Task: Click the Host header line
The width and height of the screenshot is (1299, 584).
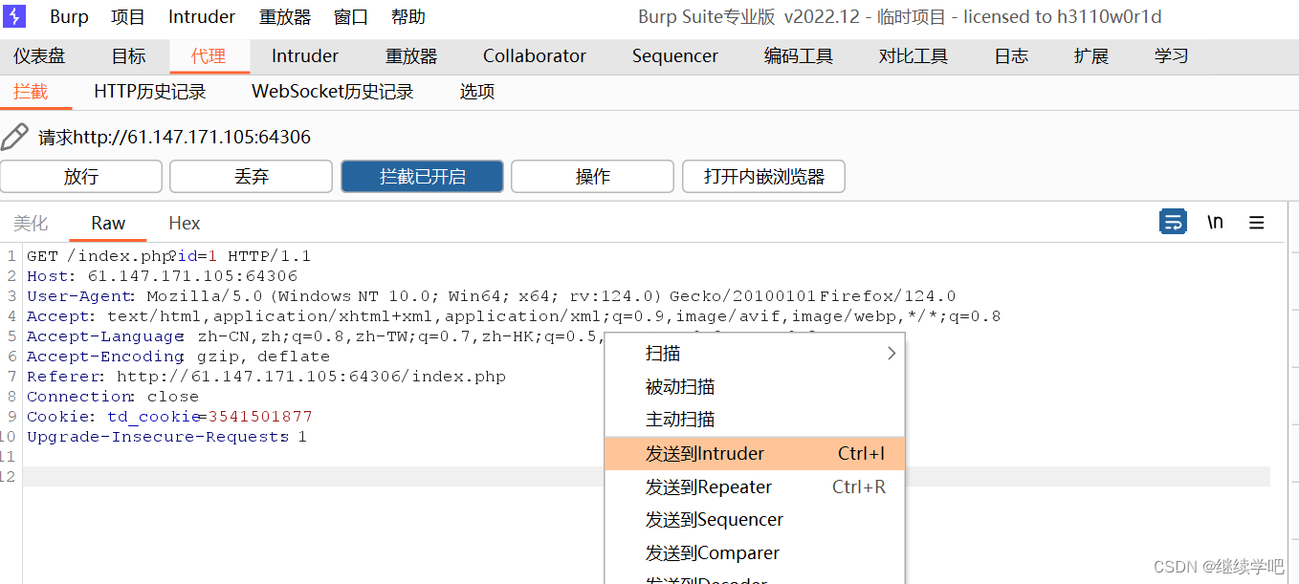Action: [x=162, y=276]
